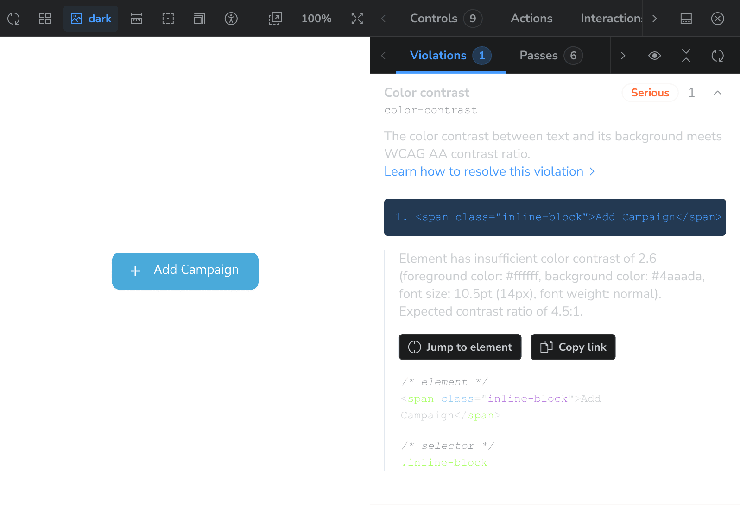Screen dimensions: 740x505
Task: Click the Serious severity badge
Action: [650, 93]
